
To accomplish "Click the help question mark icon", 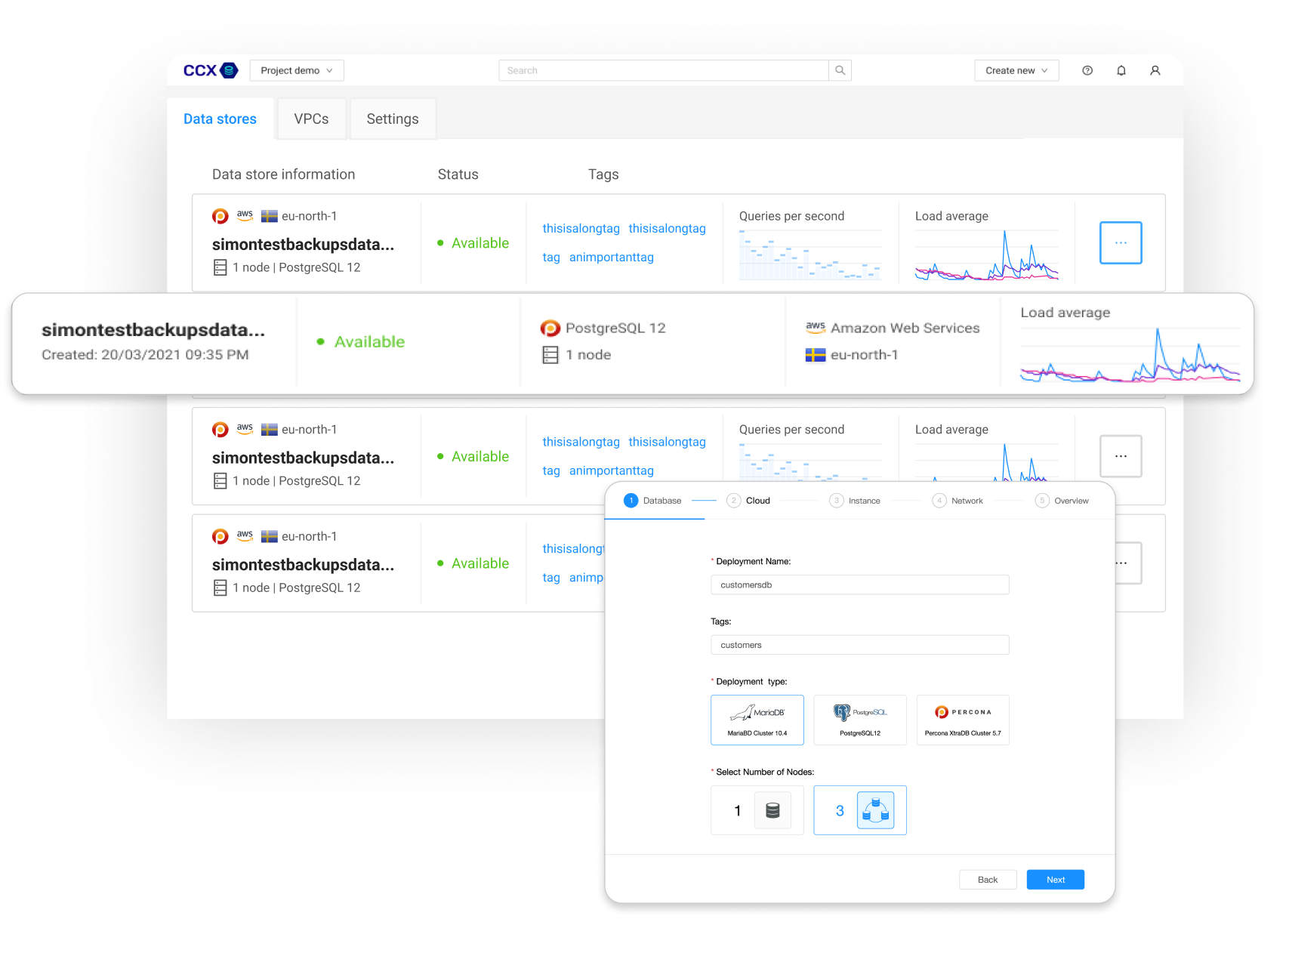I will pos(1087,69).
